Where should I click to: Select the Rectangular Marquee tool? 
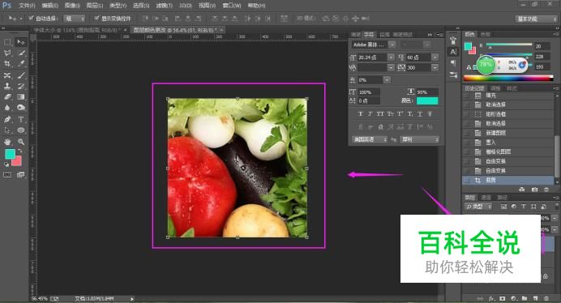pyautogui.click(x=7, y=42)
